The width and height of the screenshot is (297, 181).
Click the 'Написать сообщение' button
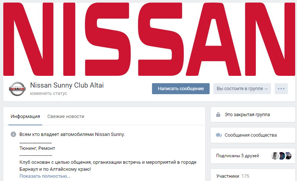[181, 89]
